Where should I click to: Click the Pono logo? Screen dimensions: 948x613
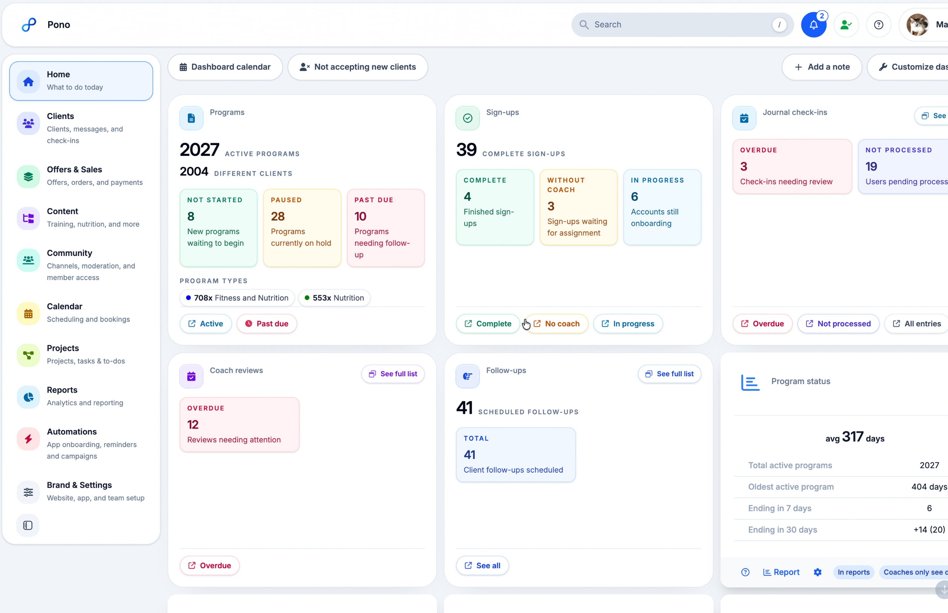pos(29,25)
